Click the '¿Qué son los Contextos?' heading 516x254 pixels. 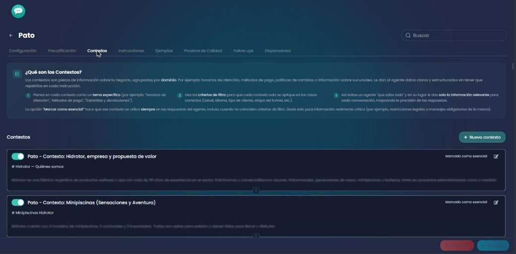[x=53, y=72]
